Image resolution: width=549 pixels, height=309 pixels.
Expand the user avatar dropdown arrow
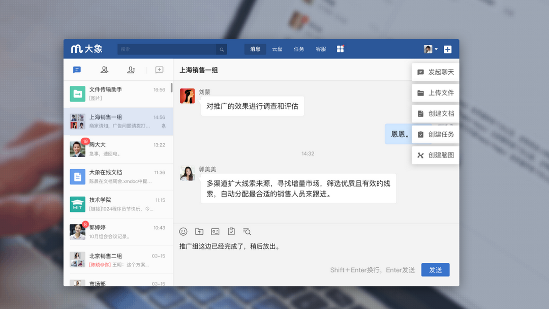436,49
